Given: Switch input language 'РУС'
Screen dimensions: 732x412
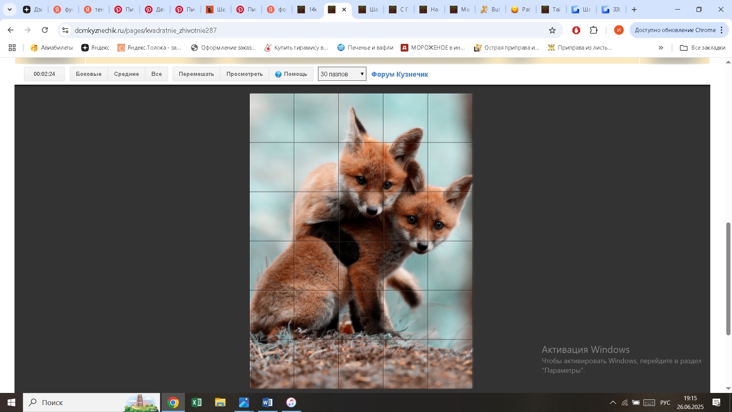Looking at the screenshot, I should click(665, 402).
